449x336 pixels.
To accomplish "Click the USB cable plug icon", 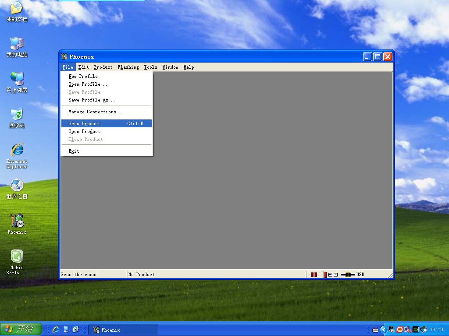I will (348, 275).
